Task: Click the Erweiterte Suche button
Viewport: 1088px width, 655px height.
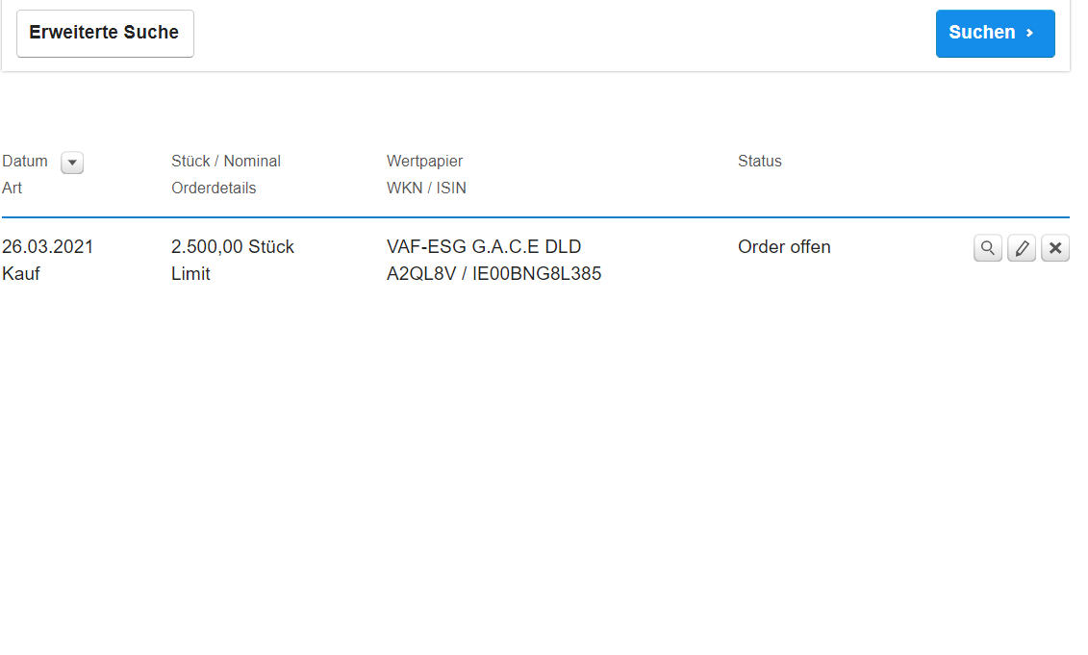Action: [x=105, y=34]
